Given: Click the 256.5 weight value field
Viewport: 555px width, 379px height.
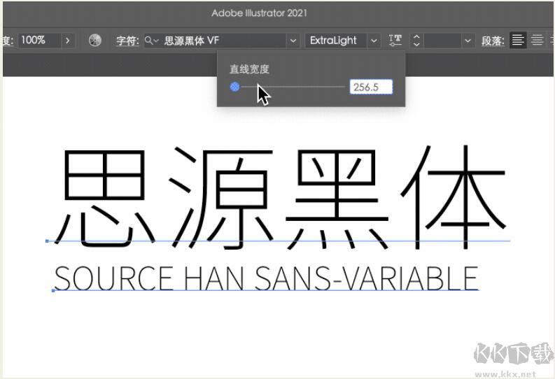Looking at the screenshot, I should pyautogui.click(x=371, y=87).
